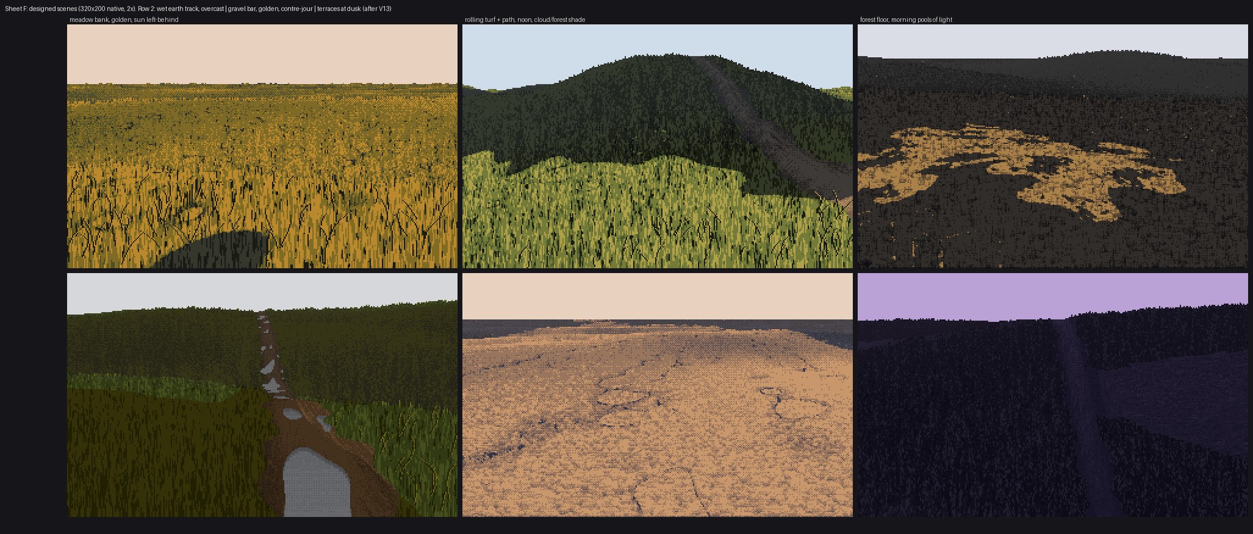The width and height of the screenshot is (1253, 534).
Task: Click the "rolling turf + path, noon" caption
Action: click(525, 20)
